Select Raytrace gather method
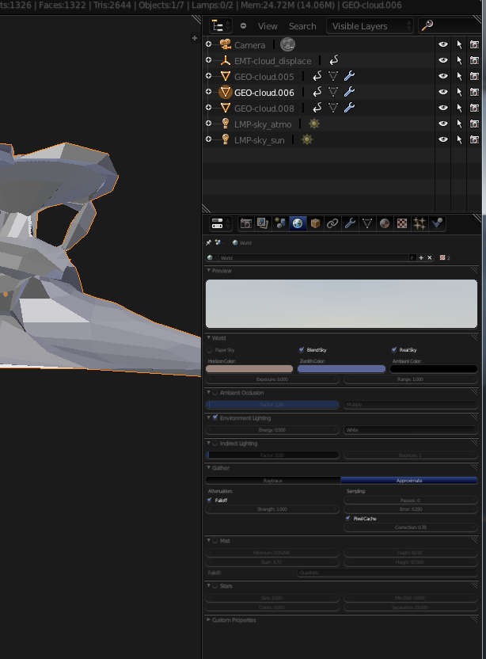This screenshot has width=486, height=659. [x=273, y=480]
